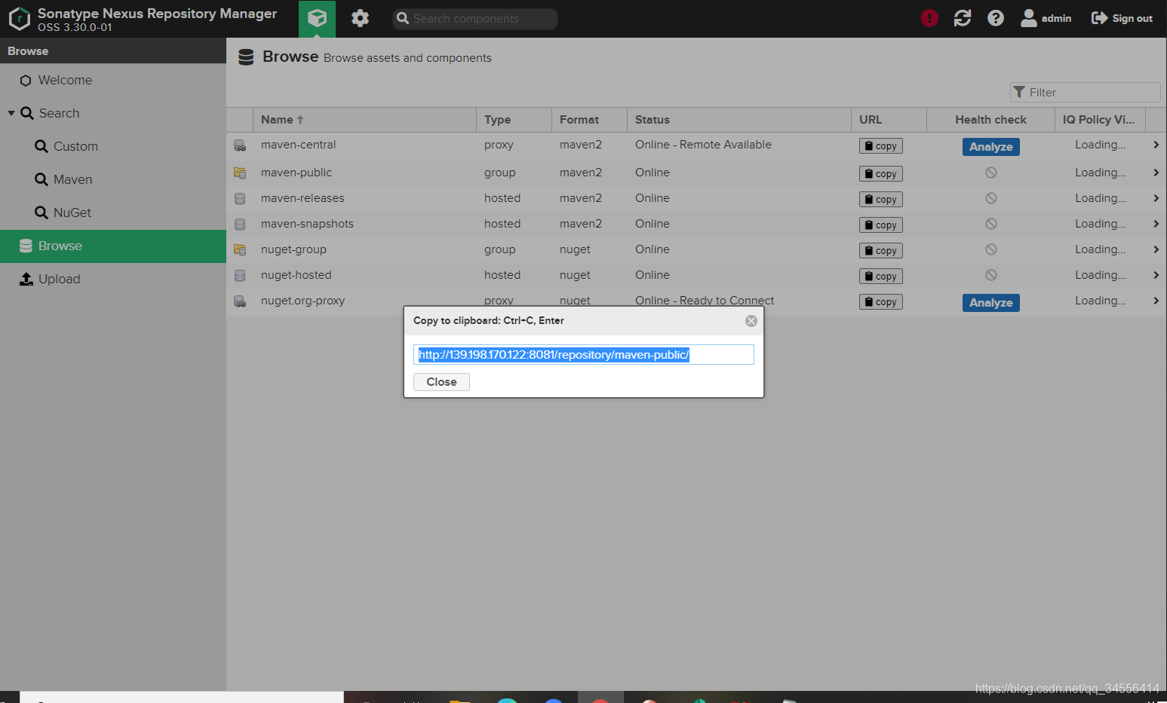Expand nuget-hosted row chevron
The image size is (1167, 703).
pos(1156,275)
